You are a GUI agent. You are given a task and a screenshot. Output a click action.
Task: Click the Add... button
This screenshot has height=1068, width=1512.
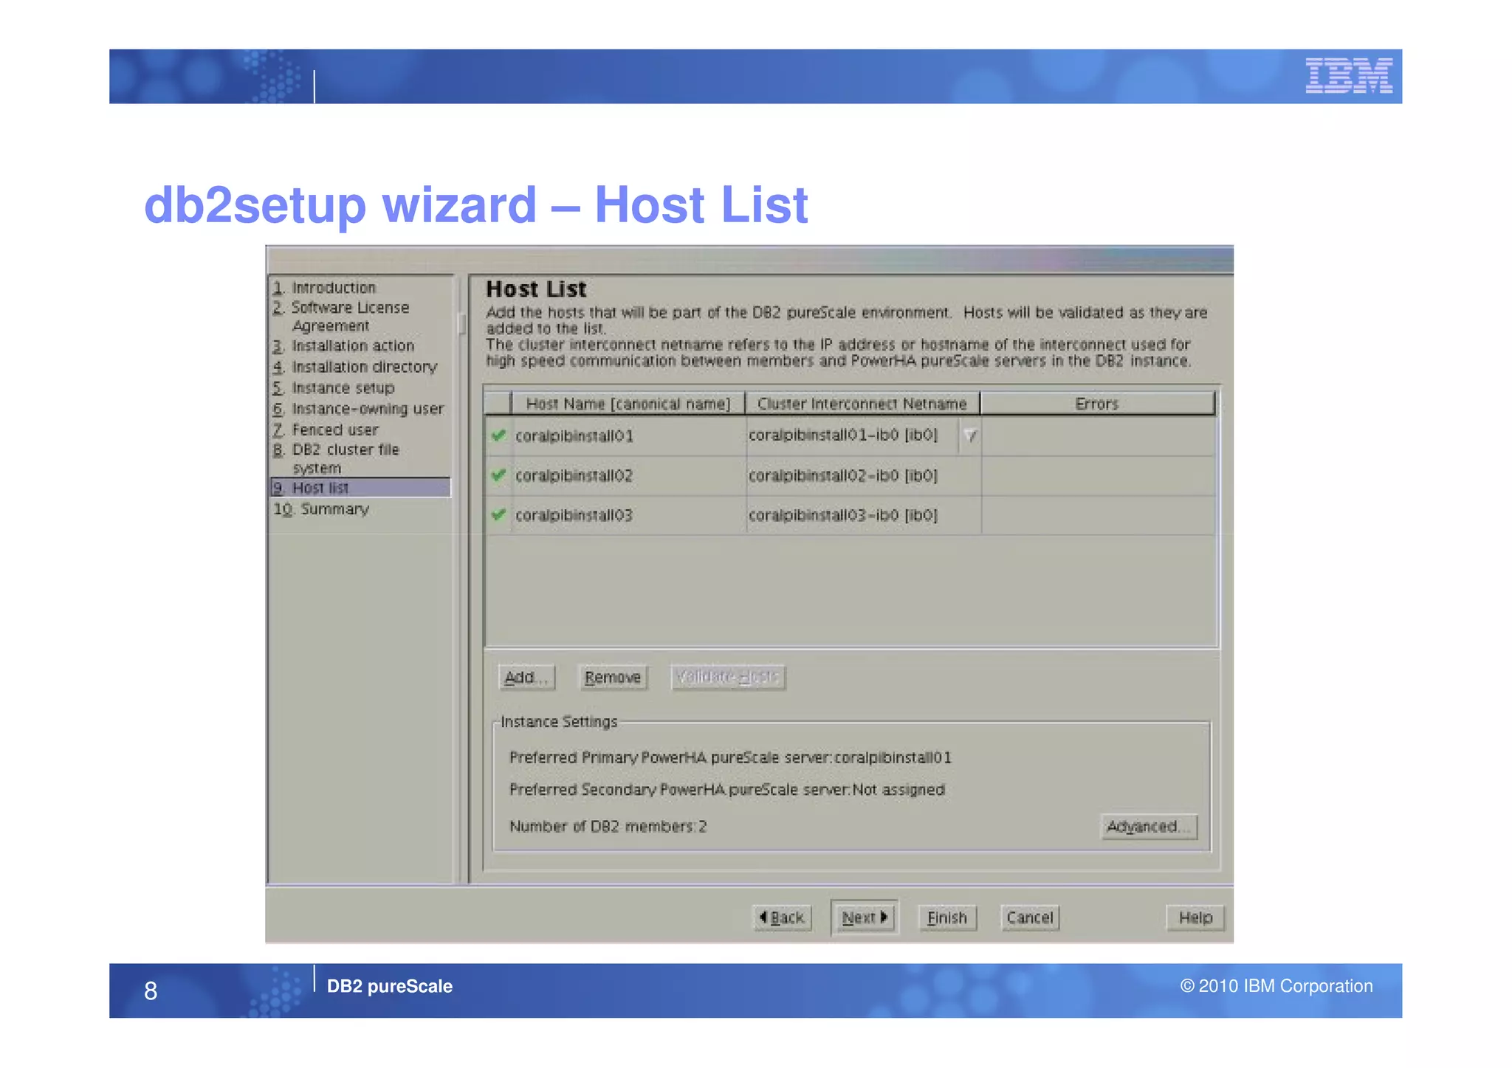[526, 677]
